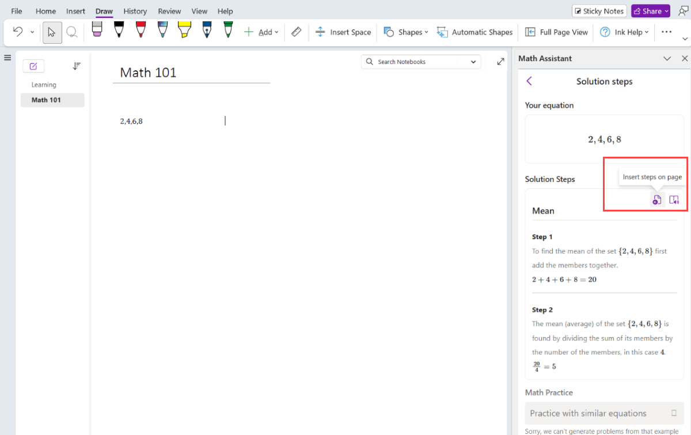Select the Eraser tool
This screenshot has width=691, height=435.
tap(97, 31)
